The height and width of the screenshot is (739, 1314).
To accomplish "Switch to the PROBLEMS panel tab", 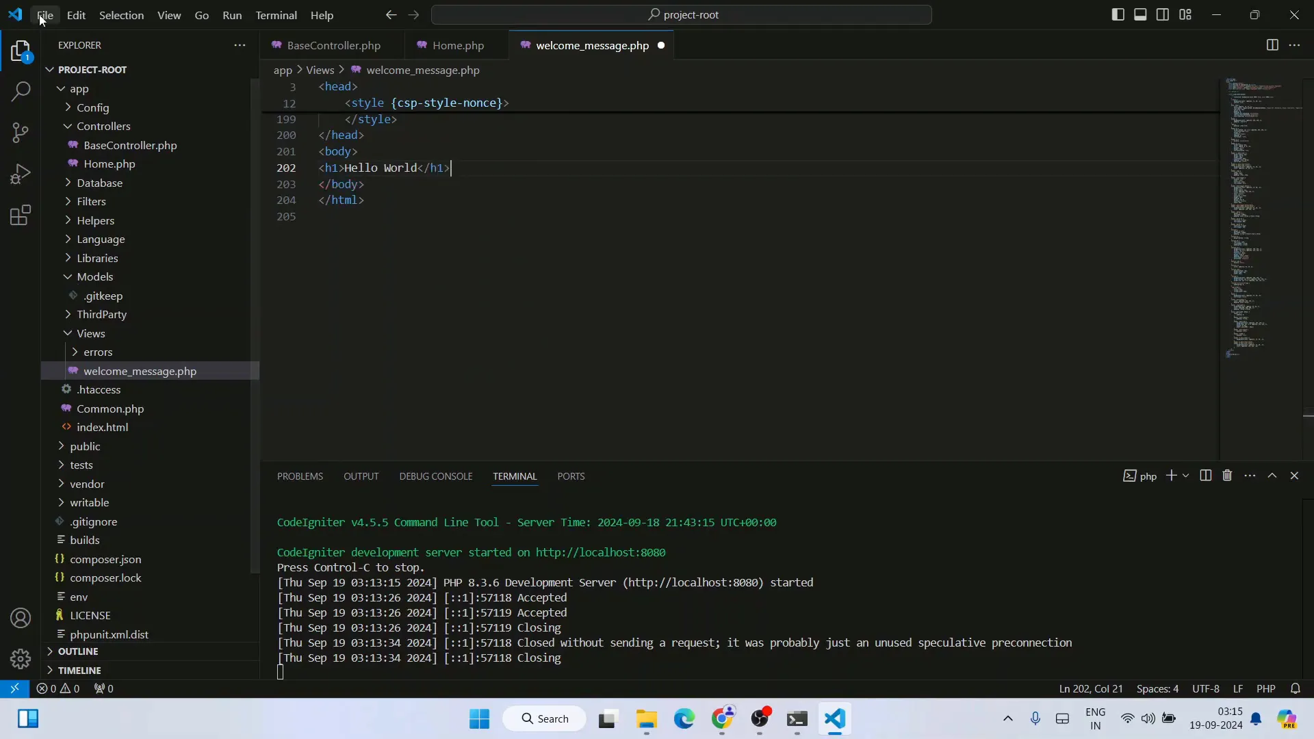I will point(300,476).
